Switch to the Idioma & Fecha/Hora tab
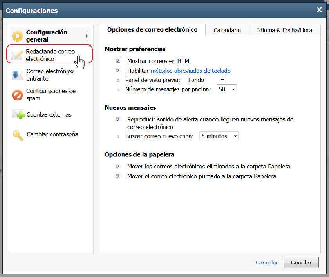 pos(284,30)
